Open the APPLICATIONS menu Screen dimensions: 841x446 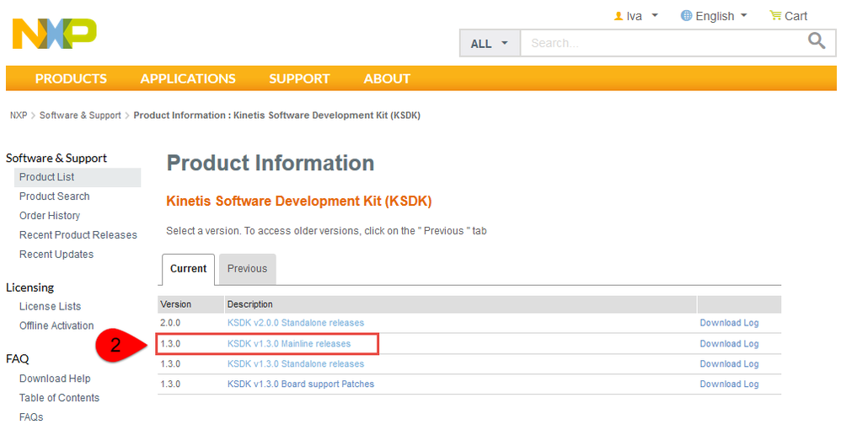[188, 79]
